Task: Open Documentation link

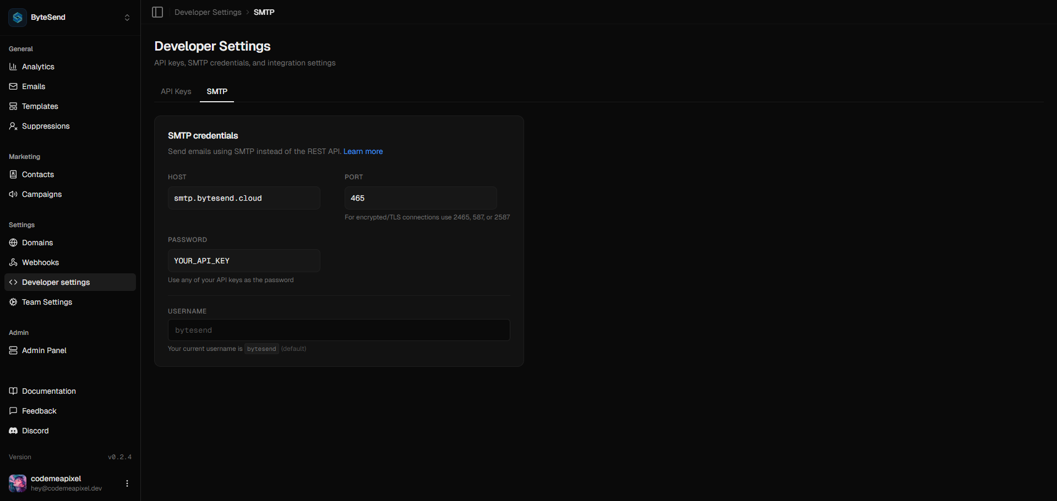Action: point(70,391)
